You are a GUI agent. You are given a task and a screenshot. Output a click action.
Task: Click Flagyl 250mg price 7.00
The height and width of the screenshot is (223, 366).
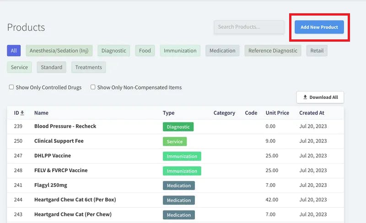(270, 185)
